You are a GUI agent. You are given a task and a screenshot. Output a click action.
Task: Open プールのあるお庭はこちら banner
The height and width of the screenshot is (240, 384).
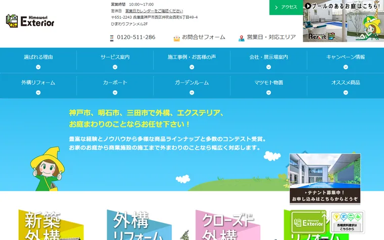point(344,21)
